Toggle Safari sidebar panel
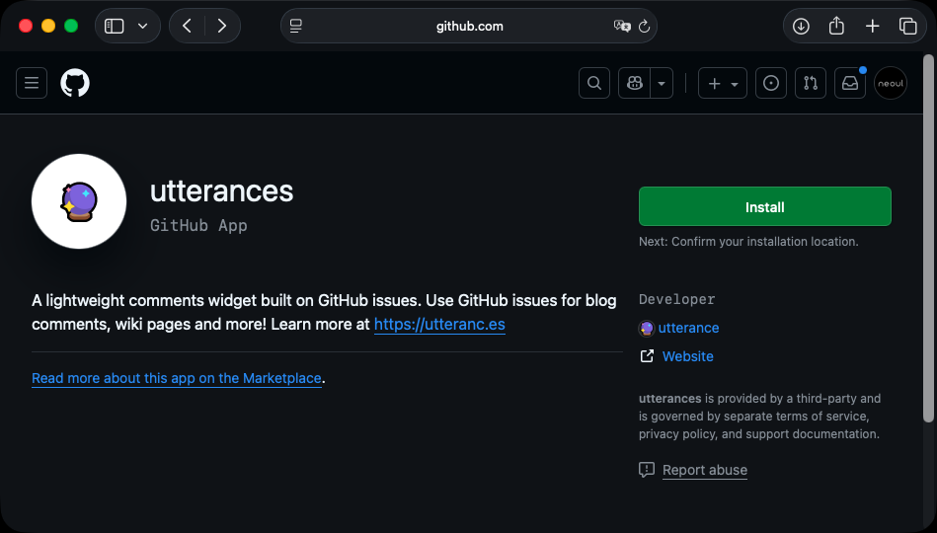Screen dimensions: 937x533 (x=115, y=27)
